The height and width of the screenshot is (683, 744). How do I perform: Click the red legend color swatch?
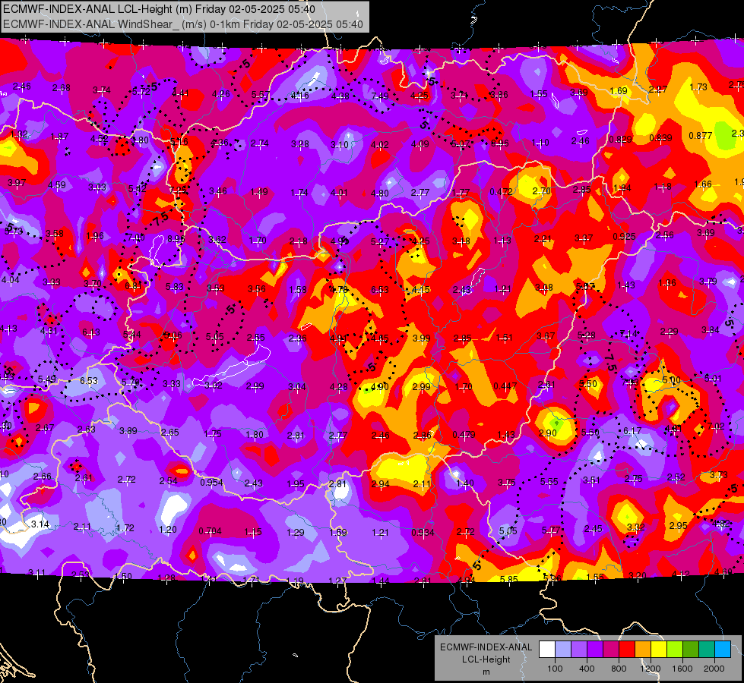click(x=627, y=650)
